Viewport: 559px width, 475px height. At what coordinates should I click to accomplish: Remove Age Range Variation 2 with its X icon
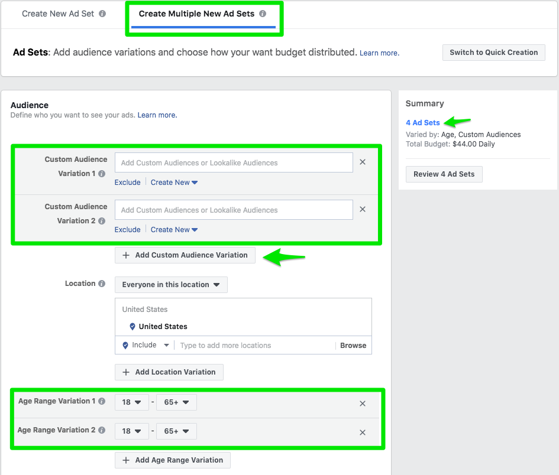(362, 432)
